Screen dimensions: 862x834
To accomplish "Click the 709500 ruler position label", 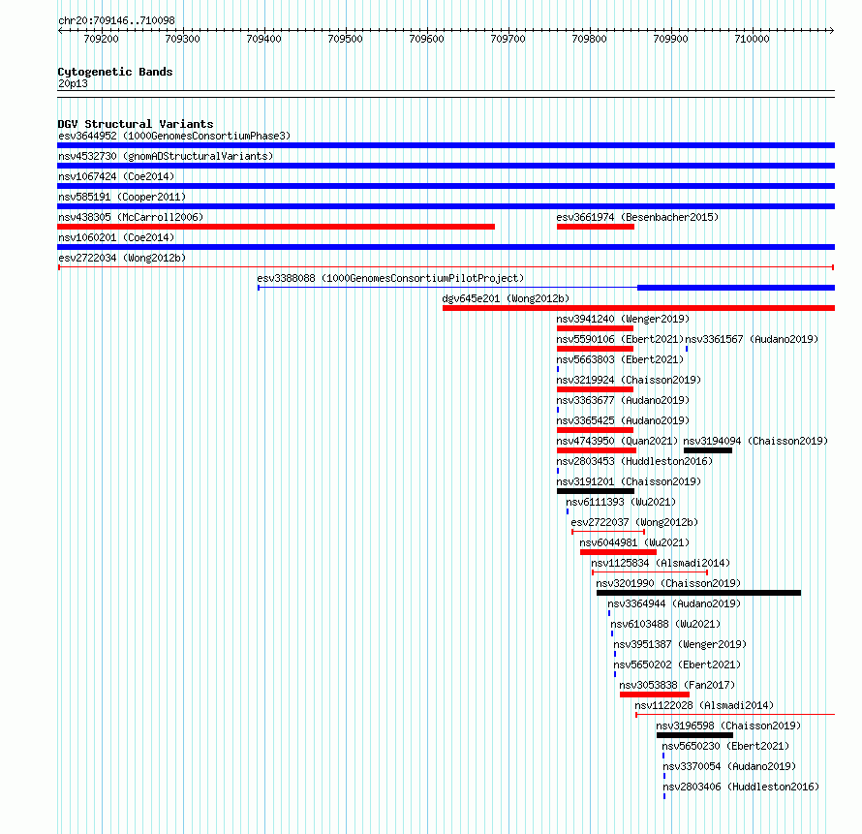I will 345,39.
